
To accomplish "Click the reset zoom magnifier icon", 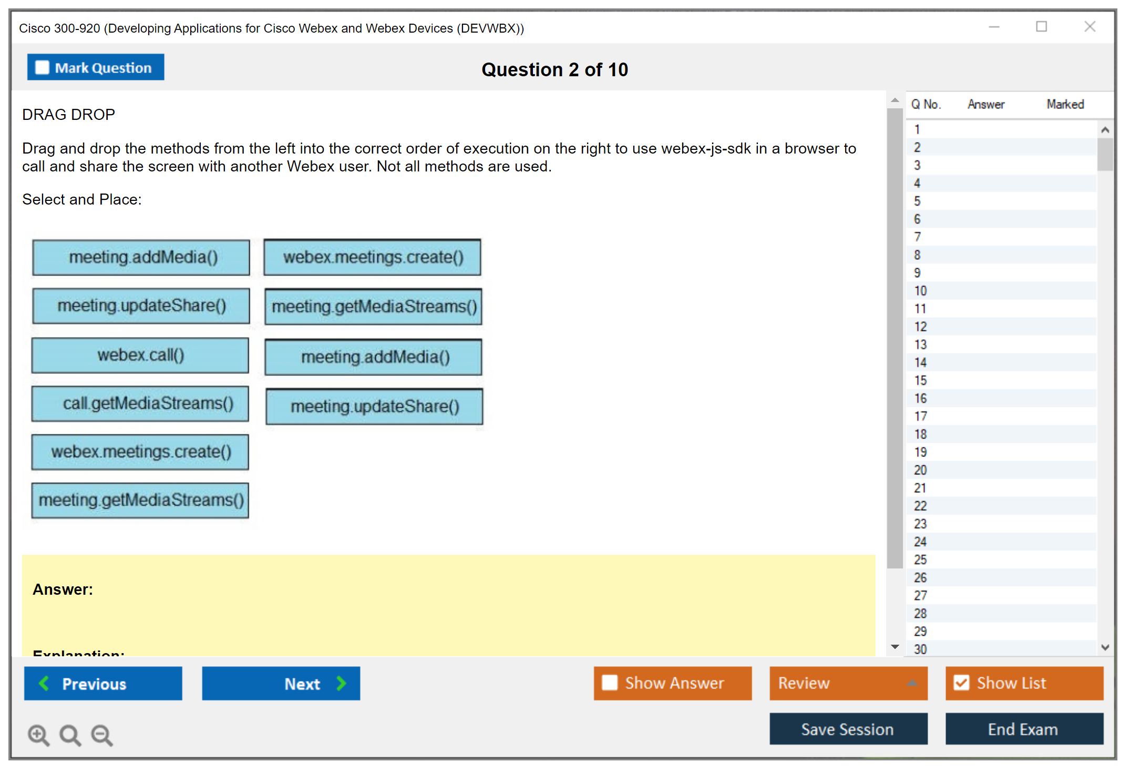I will pos(70,735).
